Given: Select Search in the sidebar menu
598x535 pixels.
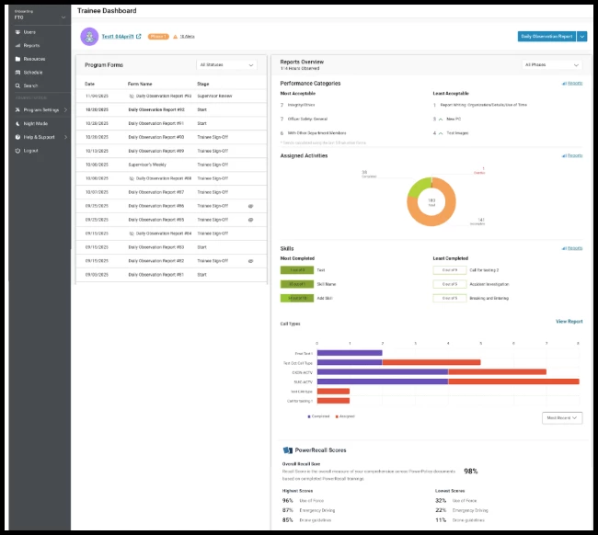Looking at the screenshot, I should [30, 85].
